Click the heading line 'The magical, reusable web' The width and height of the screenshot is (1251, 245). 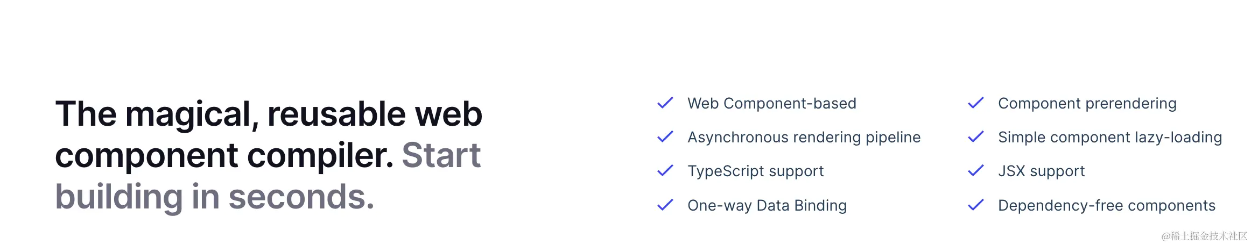tap(269, 114)
